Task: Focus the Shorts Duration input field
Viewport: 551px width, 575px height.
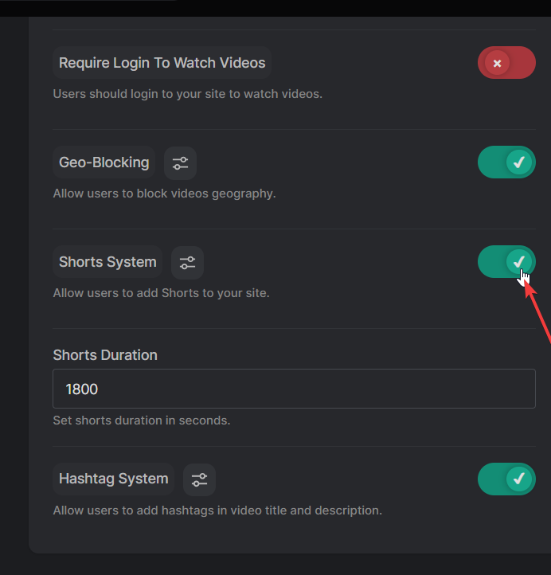Action: click(294, 389)
